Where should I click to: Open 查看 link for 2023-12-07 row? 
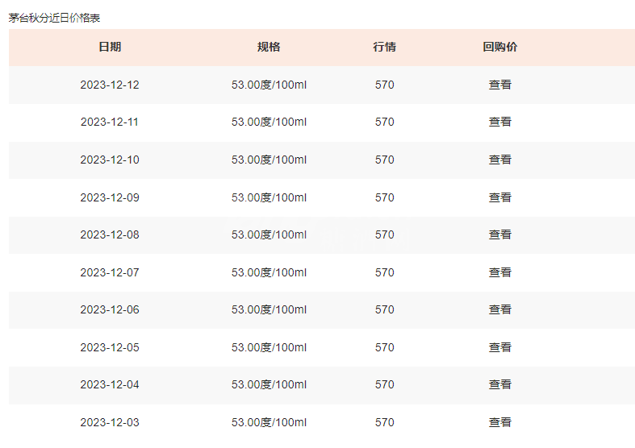coord(499,272)
